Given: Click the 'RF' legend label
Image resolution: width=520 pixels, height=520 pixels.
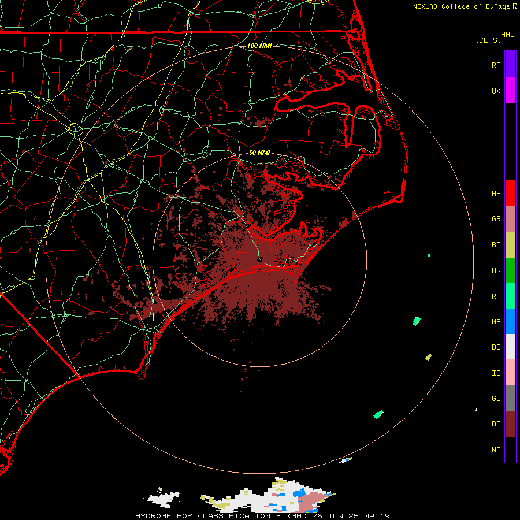Looking at the screenshot, I should tap(496, 65).
